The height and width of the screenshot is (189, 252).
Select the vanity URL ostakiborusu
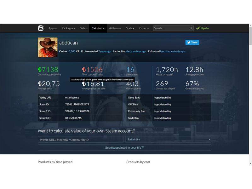(72, 98)
